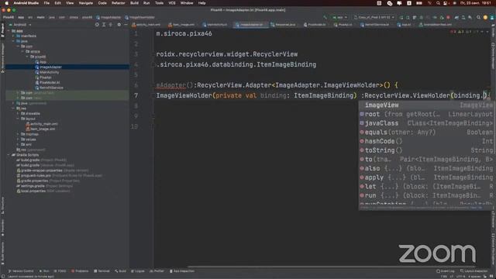
Task: Switch to the PixaModel.kt editor tab
Action: click(x=315, y=25)
